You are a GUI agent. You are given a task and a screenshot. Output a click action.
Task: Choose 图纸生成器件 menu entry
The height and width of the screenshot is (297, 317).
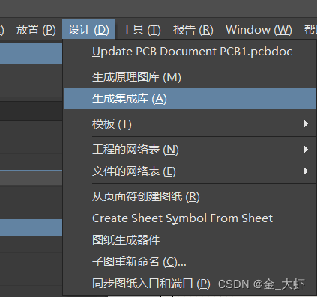click(x=190, y=240)
